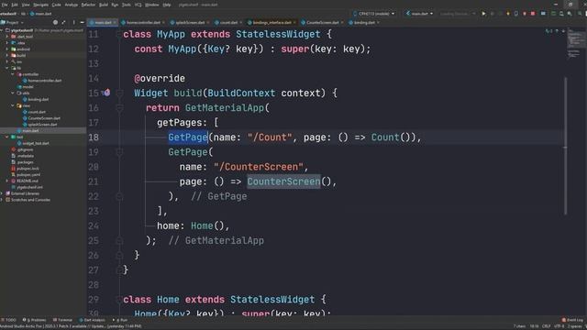The image size is (587, 330).
Task: Open the Code menu
Action: coord(56,5)
